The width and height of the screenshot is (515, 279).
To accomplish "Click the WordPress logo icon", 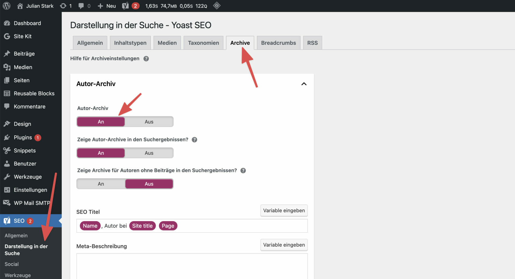I will click(x=6, y=6).
